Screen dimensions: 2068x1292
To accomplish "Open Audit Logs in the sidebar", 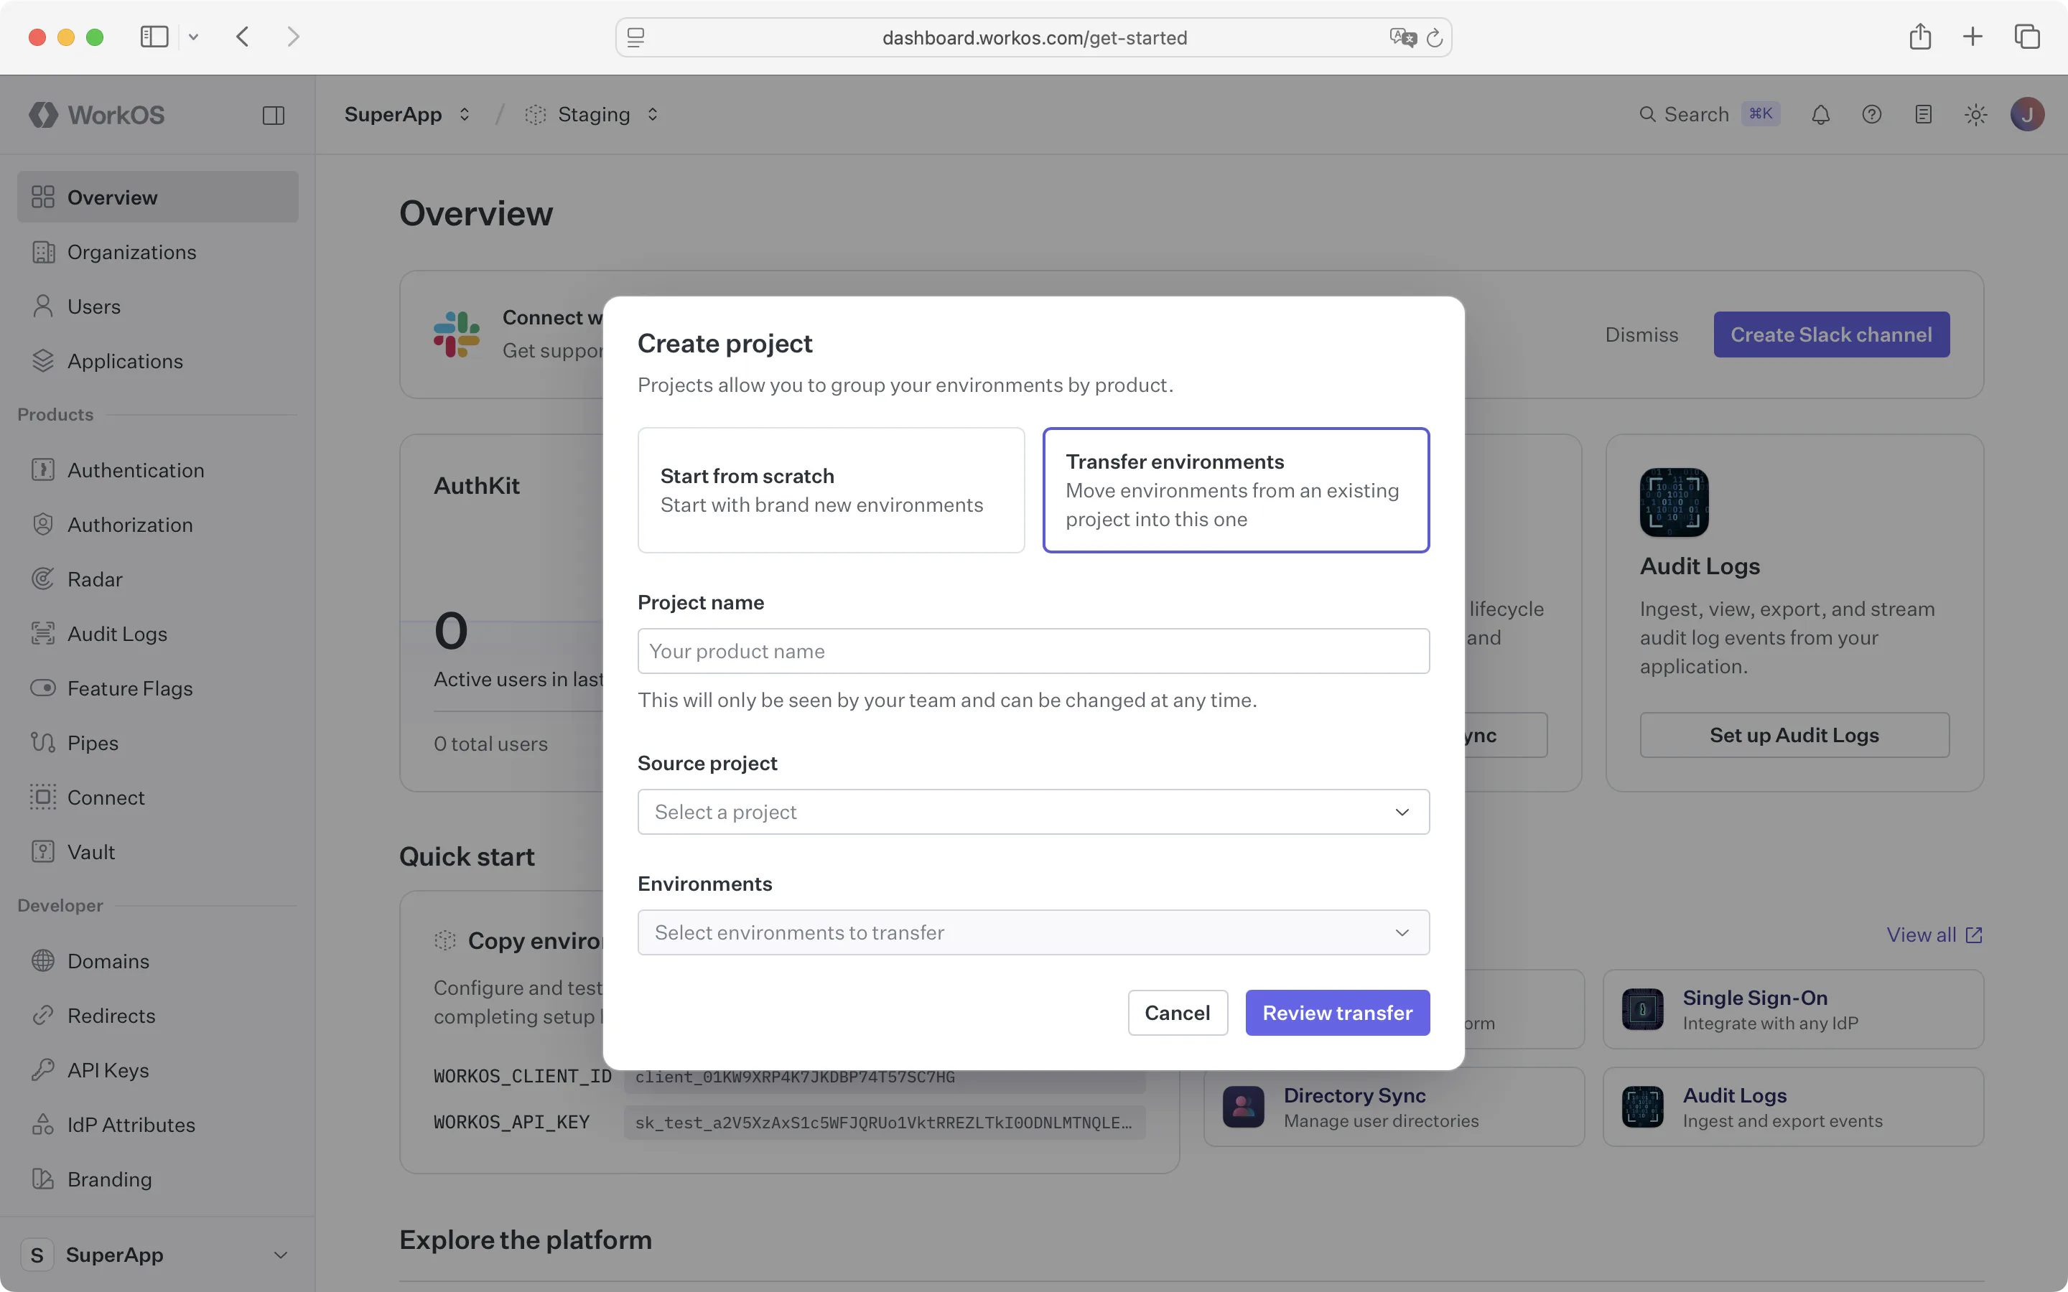I will tap(157, 633).
